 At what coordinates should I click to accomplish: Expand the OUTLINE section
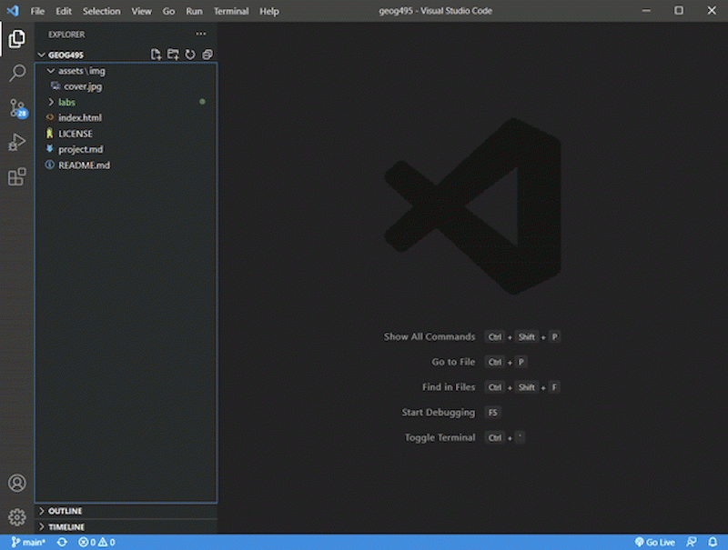[x=65, y=511]
